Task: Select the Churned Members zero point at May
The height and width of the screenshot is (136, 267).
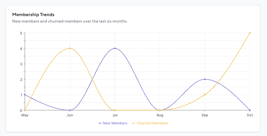Action: tap(25, 110)
